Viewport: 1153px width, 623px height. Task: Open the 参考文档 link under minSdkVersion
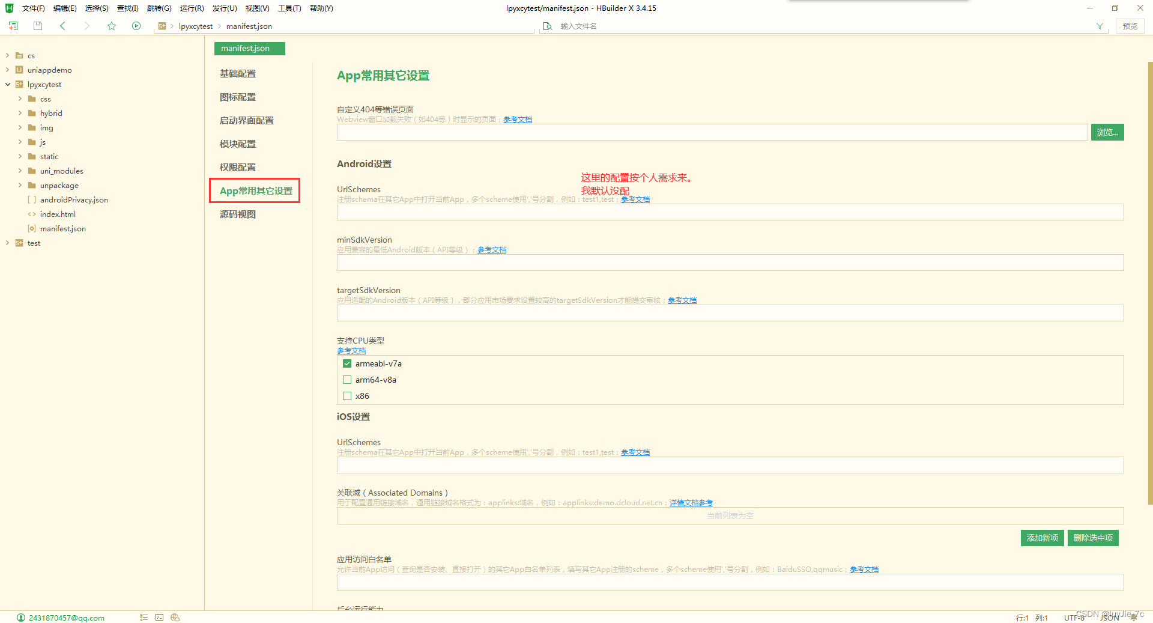tap(491, 249)
